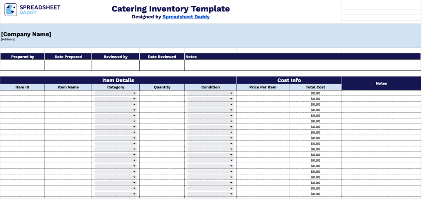Click the [Address] placeholder cell
This screenshot has height=199, width=422.
coord(8,39)
